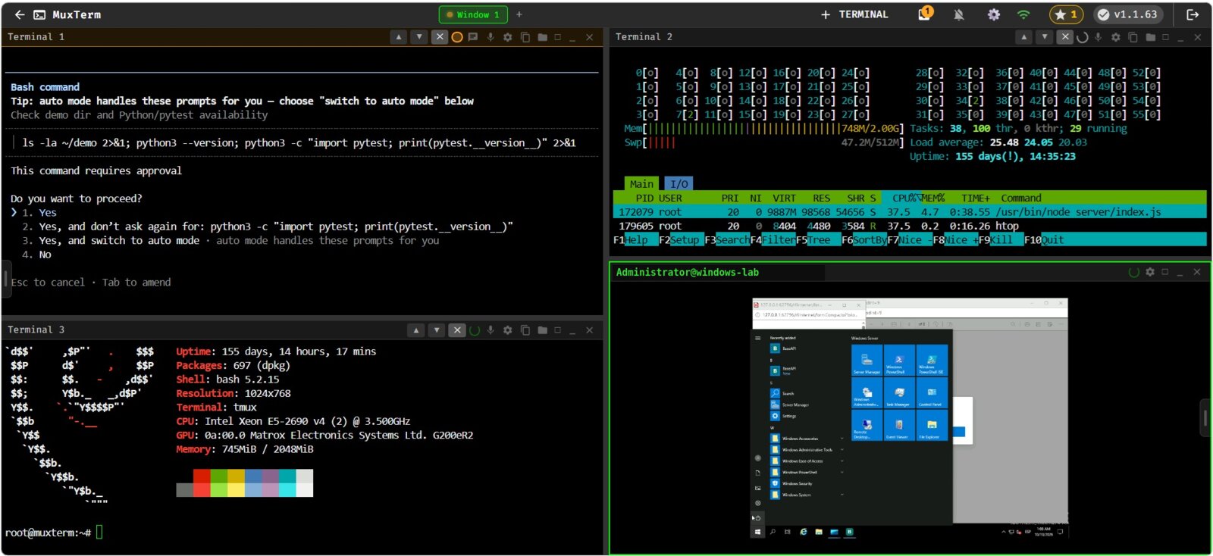The height and width of the screenshot is (556, 1213).
Task: Select the node server/index.js process row
Action: pyautogui.click(x=910, y=212)
